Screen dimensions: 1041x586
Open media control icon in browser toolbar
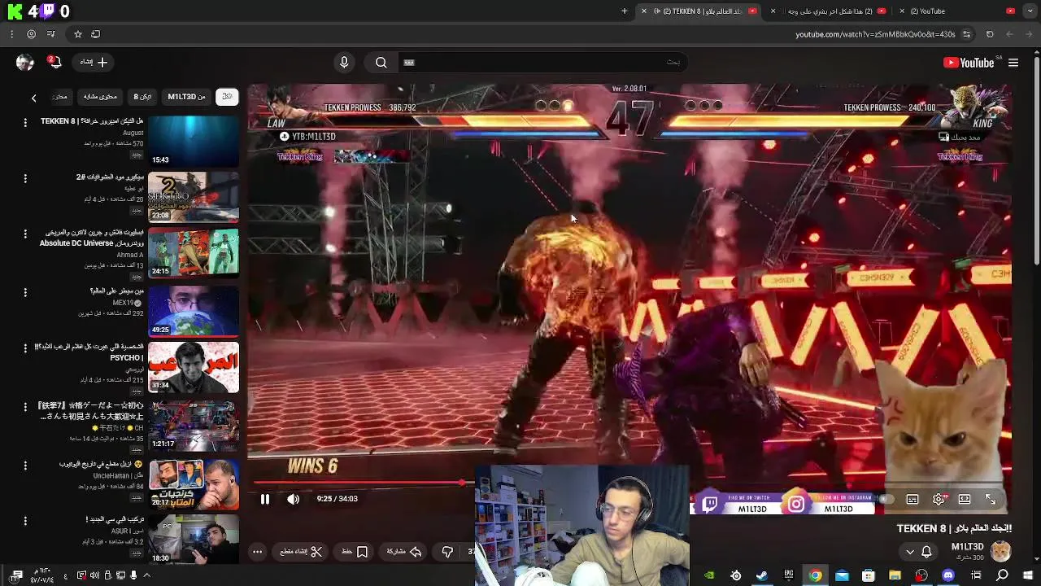pos(51,34)
